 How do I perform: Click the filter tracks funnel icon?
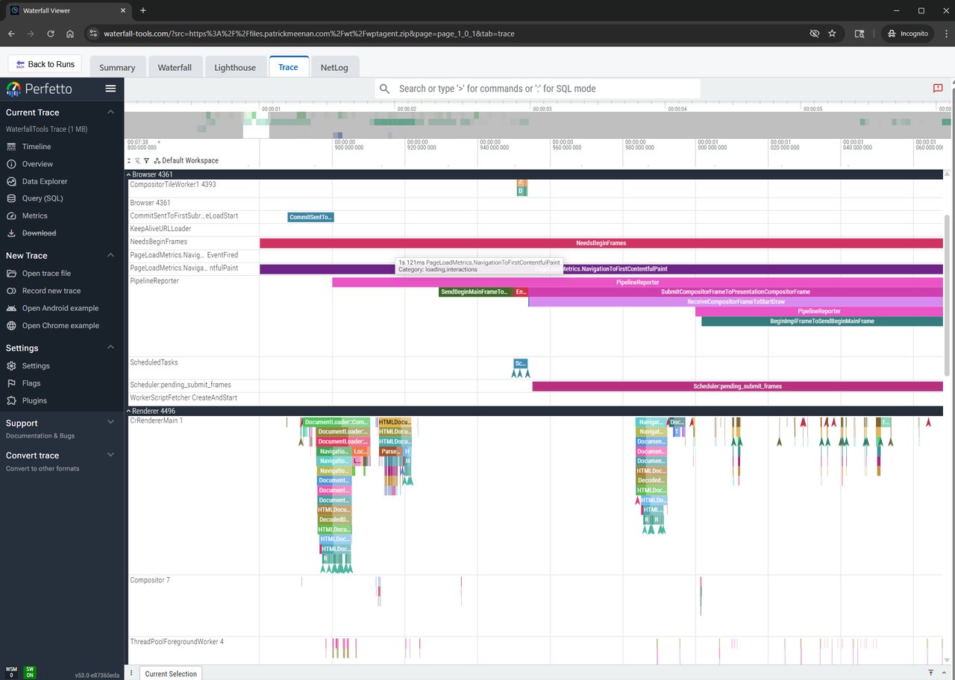tap(146, 160)
